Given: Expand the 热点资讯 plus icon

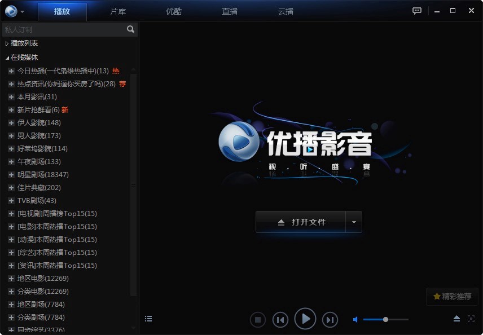Looking at the screenshot, I should 11,84.
